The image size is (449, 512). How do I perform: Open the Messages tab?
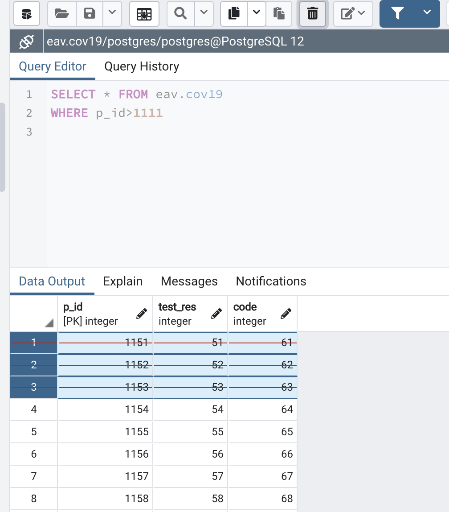coord(189,281)
